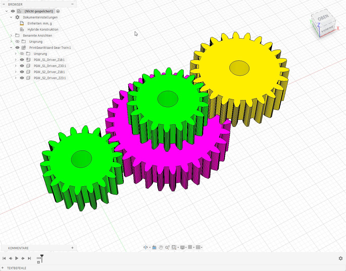This screenshot has height=271, width=346.
Task: Collapse Dokumenteinstellungen node
Action: [11, 17]
